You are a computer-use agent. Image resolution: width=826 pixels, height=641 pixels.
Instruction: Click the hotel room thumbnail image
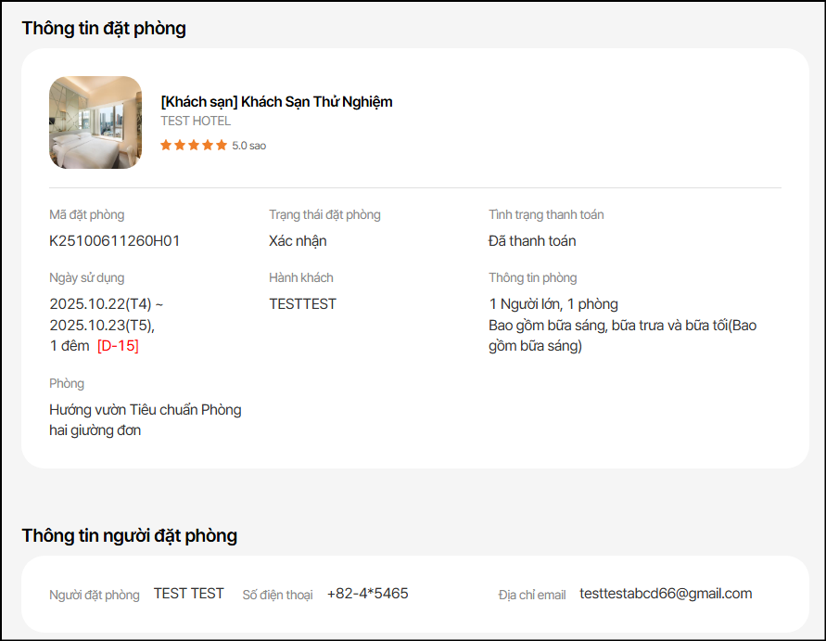(95, 122)
